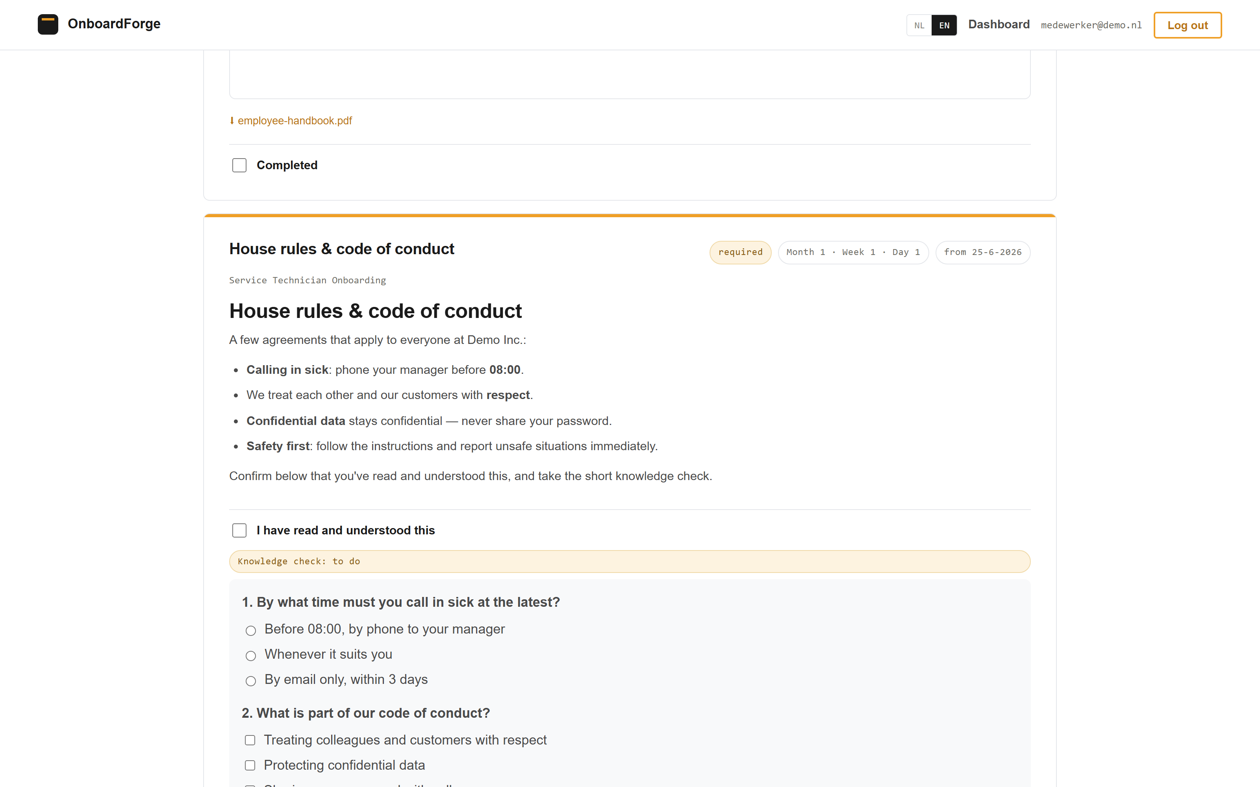
Task: Check 'Treating colleagues and customers with respect'
Action: (250, 740)
